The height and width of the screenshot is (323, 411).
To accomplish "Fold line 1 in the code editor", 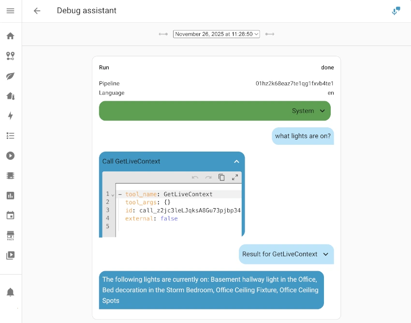I will click(x=113, y=195).
